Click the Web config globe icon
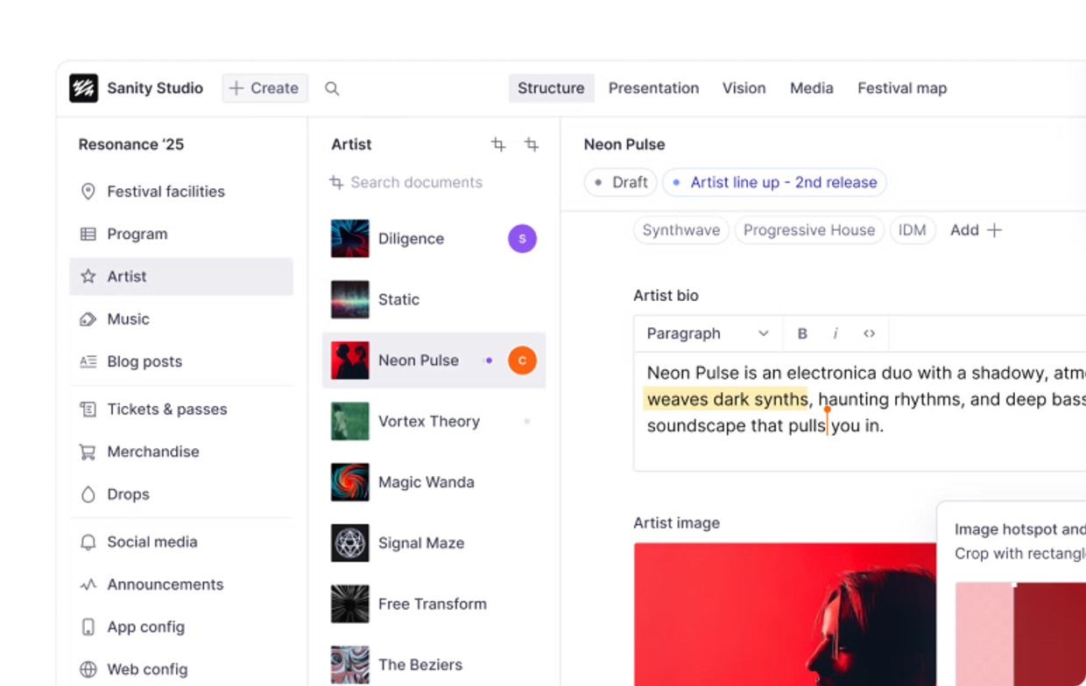 click(x=88, y=669)
